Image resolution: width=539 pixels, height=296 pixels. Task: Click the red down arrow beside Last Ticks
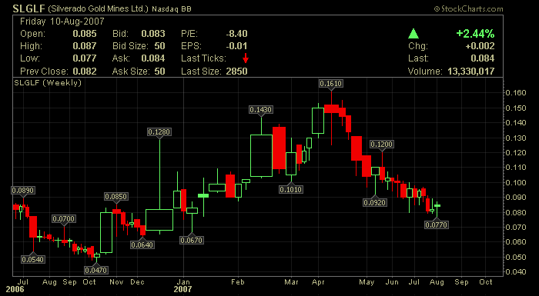(x=246, y=58)
